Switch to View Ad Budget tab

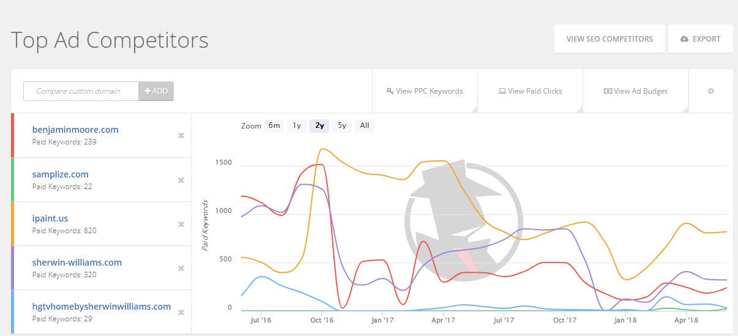[636, 91]
